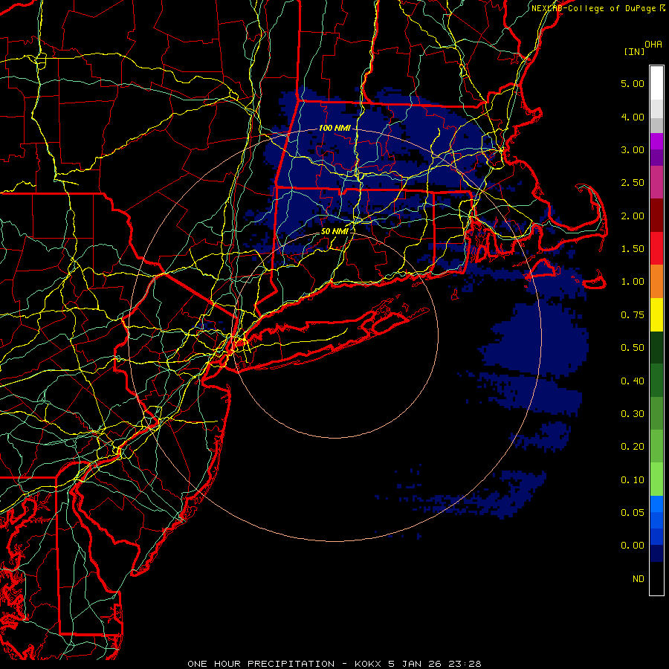Click the '1.50' legend value

pyautogui.click(x=633, y=249)
